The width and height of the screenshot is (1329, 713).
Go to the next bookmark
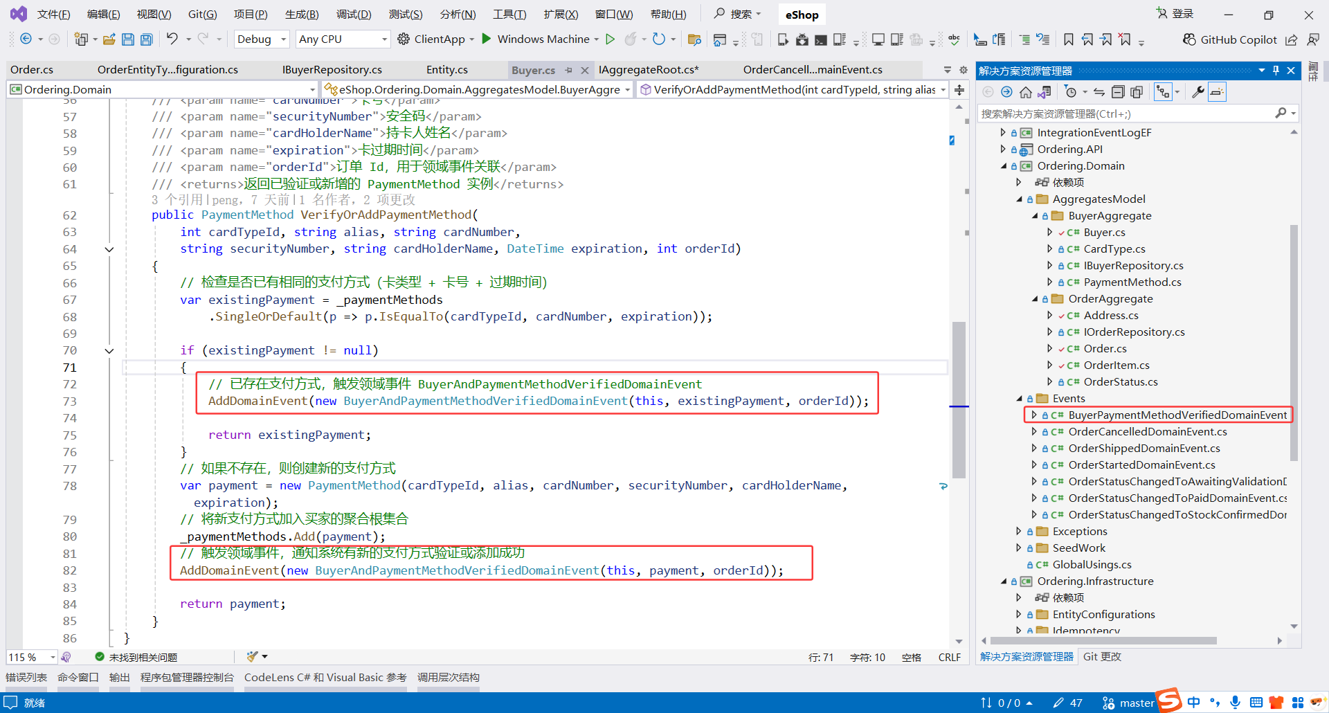(x=1106, y=39)
